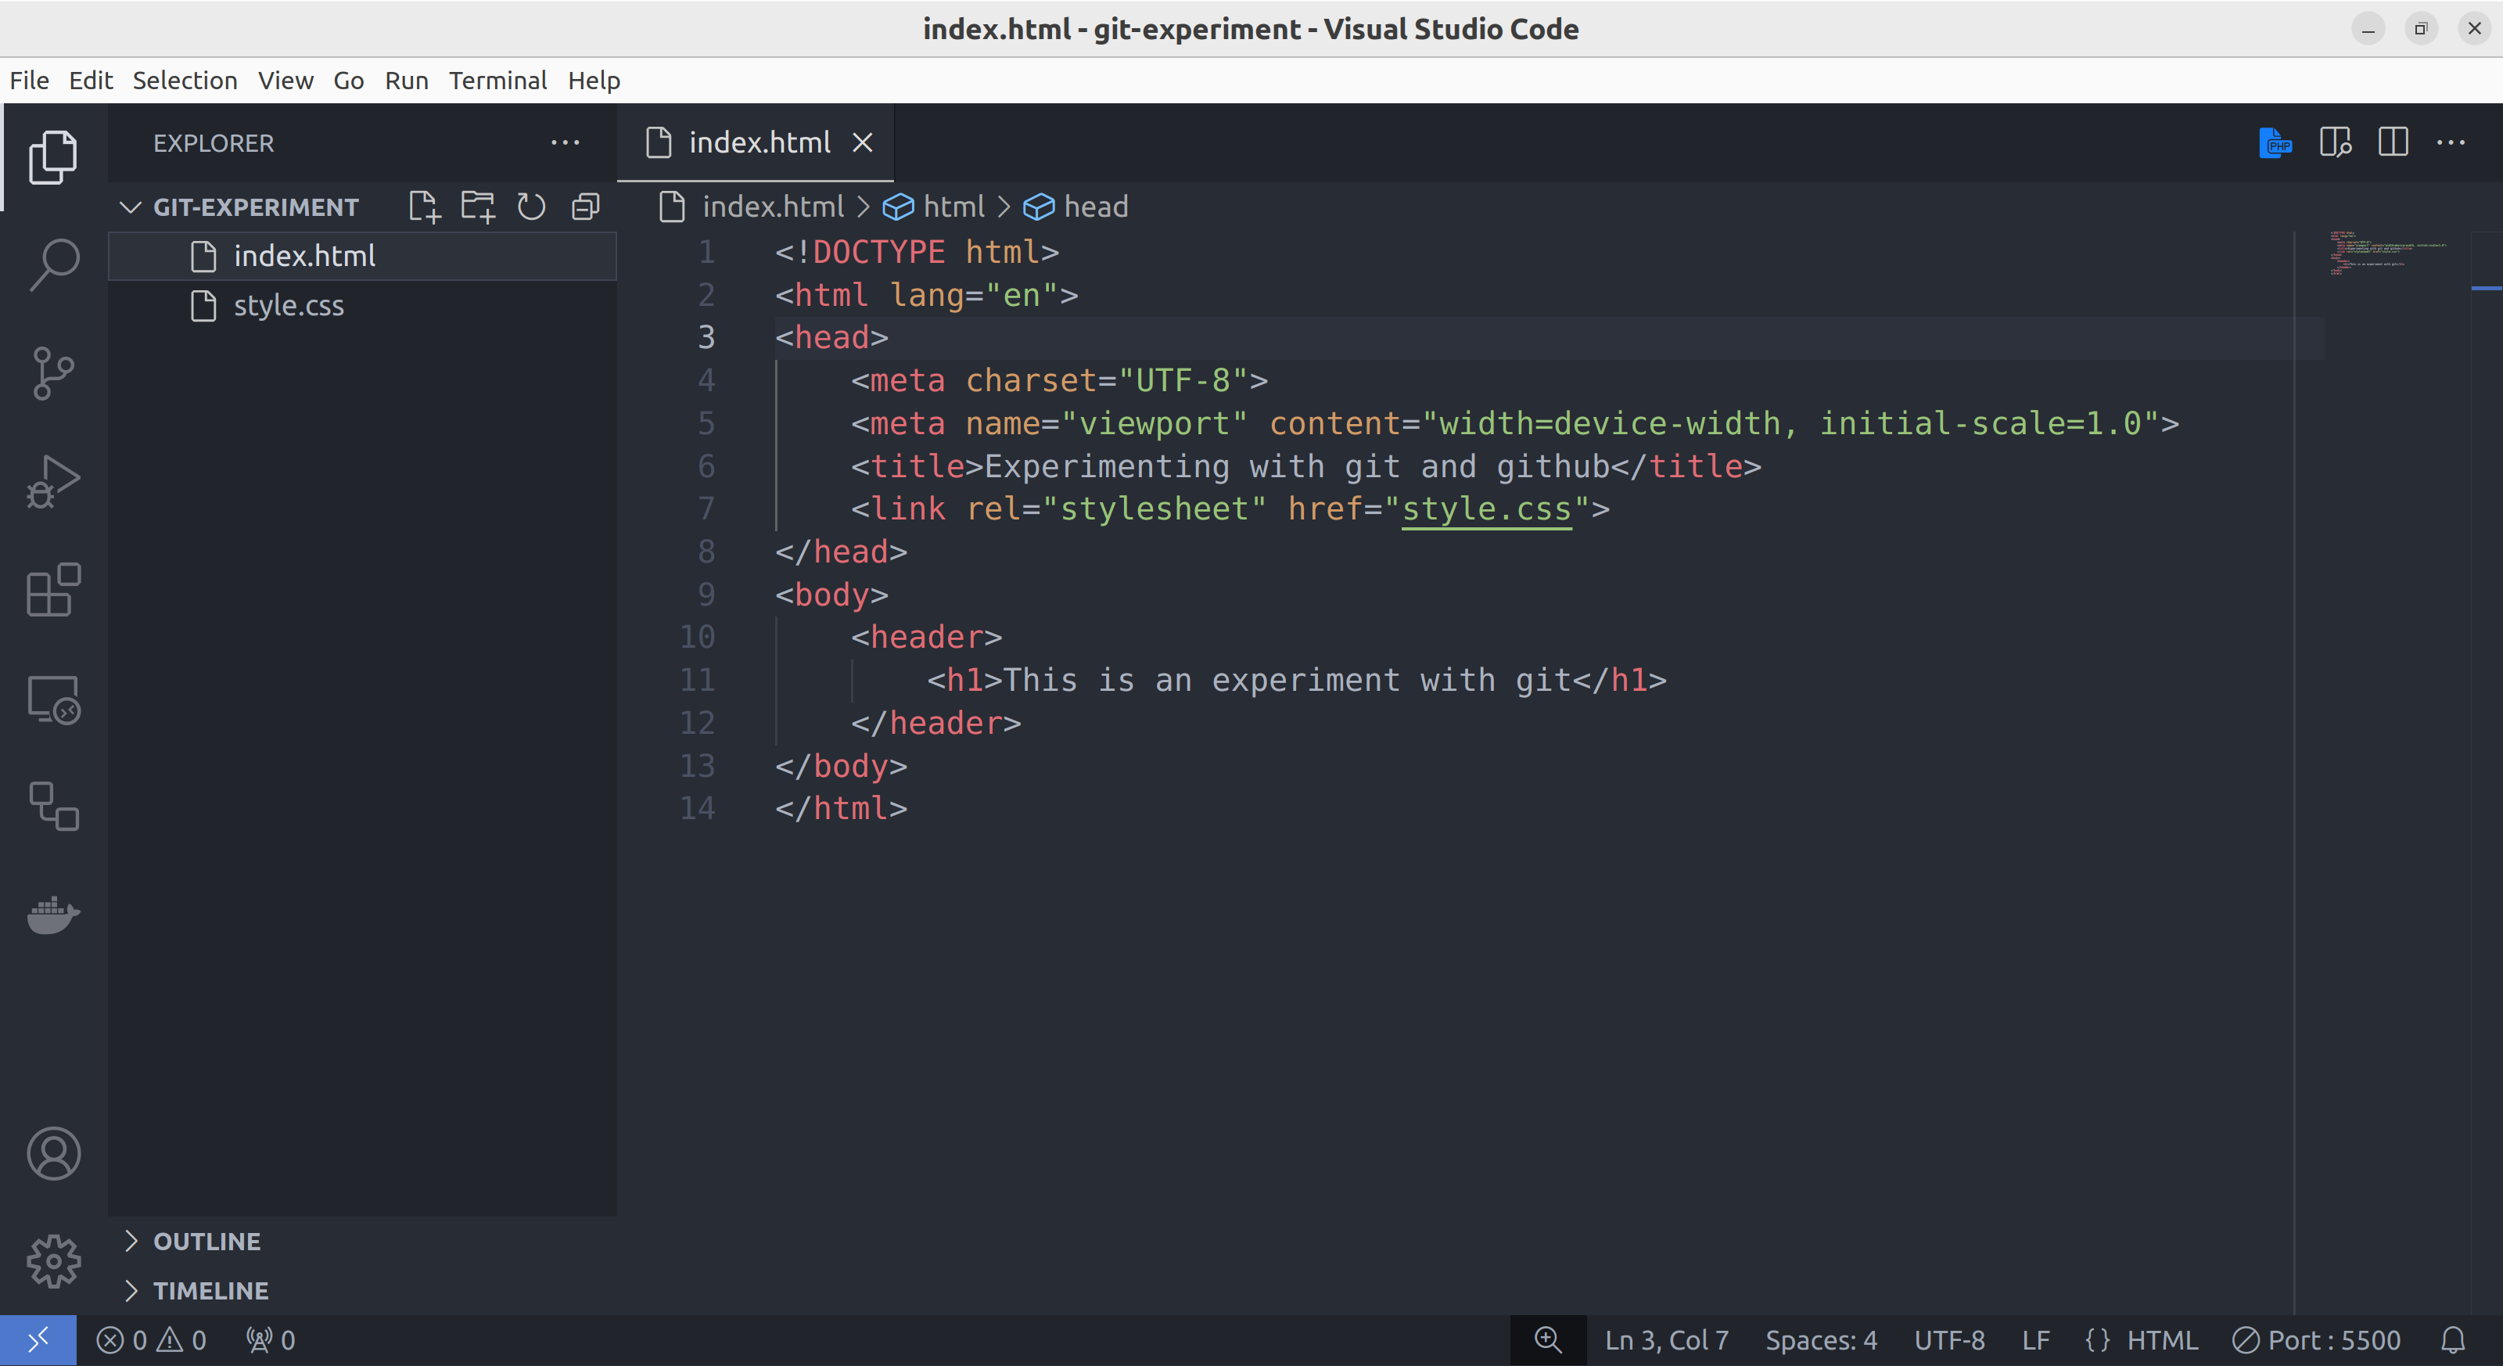2503x1366 pixels.
Task: Open Explorer views and more actions
Action: click(x=566, y=143)
